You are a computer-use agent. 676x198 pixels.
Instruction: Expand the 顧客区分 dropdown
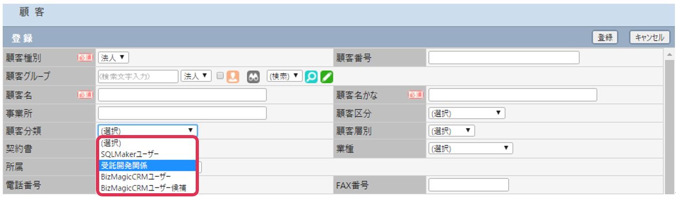466,113
